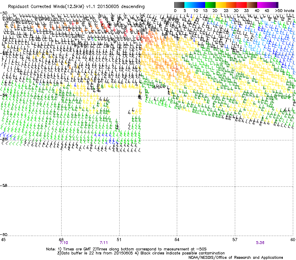
Task: Click the cyan 5-10 knots legend color
Action: click(189, 5)
